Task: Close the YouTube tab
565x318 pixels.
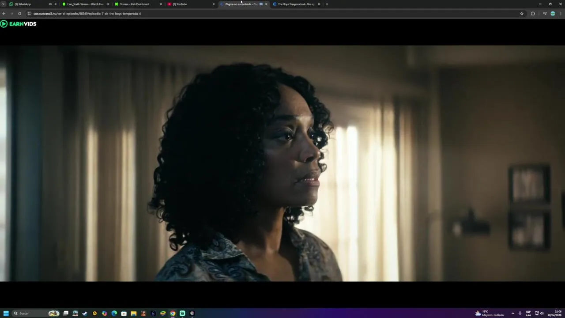Action: (214, 4)
